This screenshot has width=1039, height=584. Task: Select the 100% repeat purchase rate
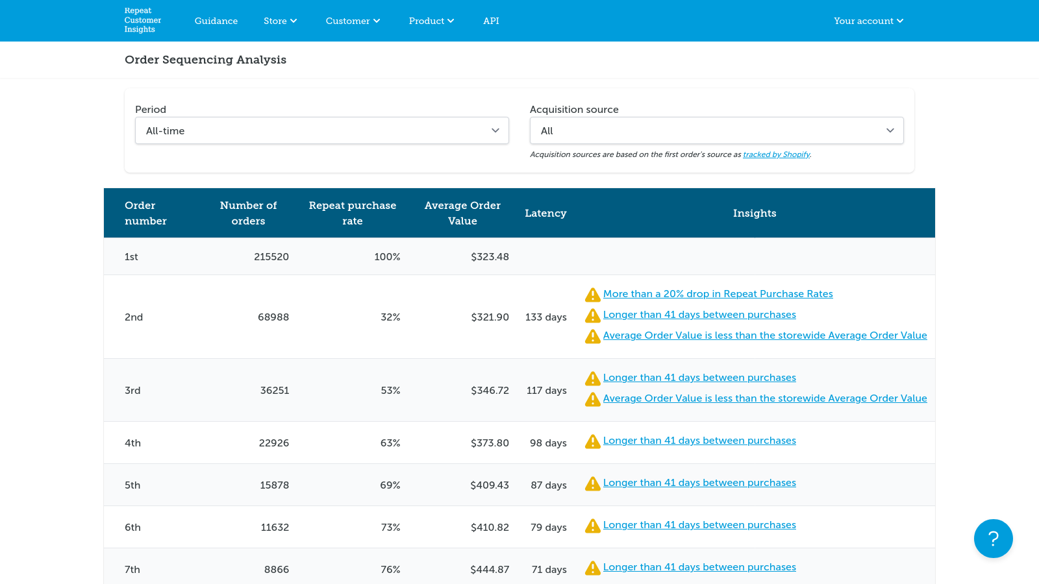(x=387, y=257)
